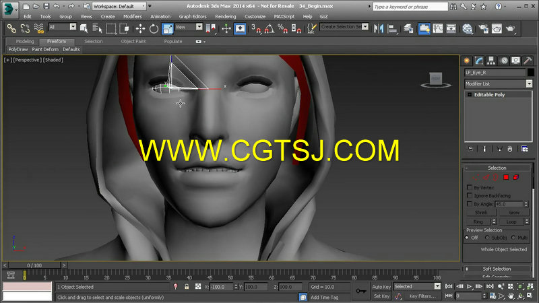Click the Render Production teapot icon
539x303 pixels.
point(511,28)
